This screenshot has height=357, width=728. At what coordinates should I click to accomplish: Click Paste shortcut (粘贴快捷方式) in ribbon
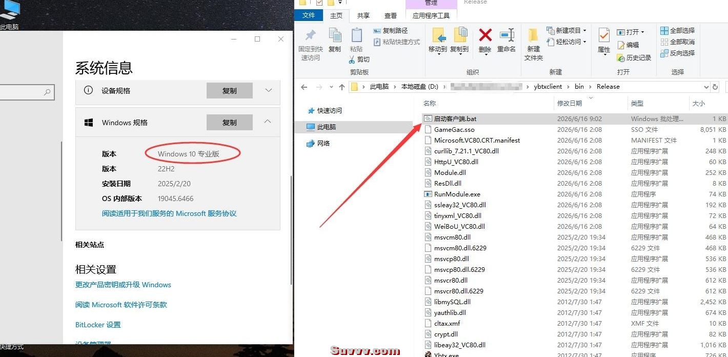point(396,42)
